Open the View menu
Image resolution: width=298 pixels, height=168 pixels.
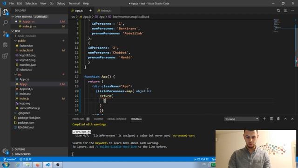pos(43,3)
